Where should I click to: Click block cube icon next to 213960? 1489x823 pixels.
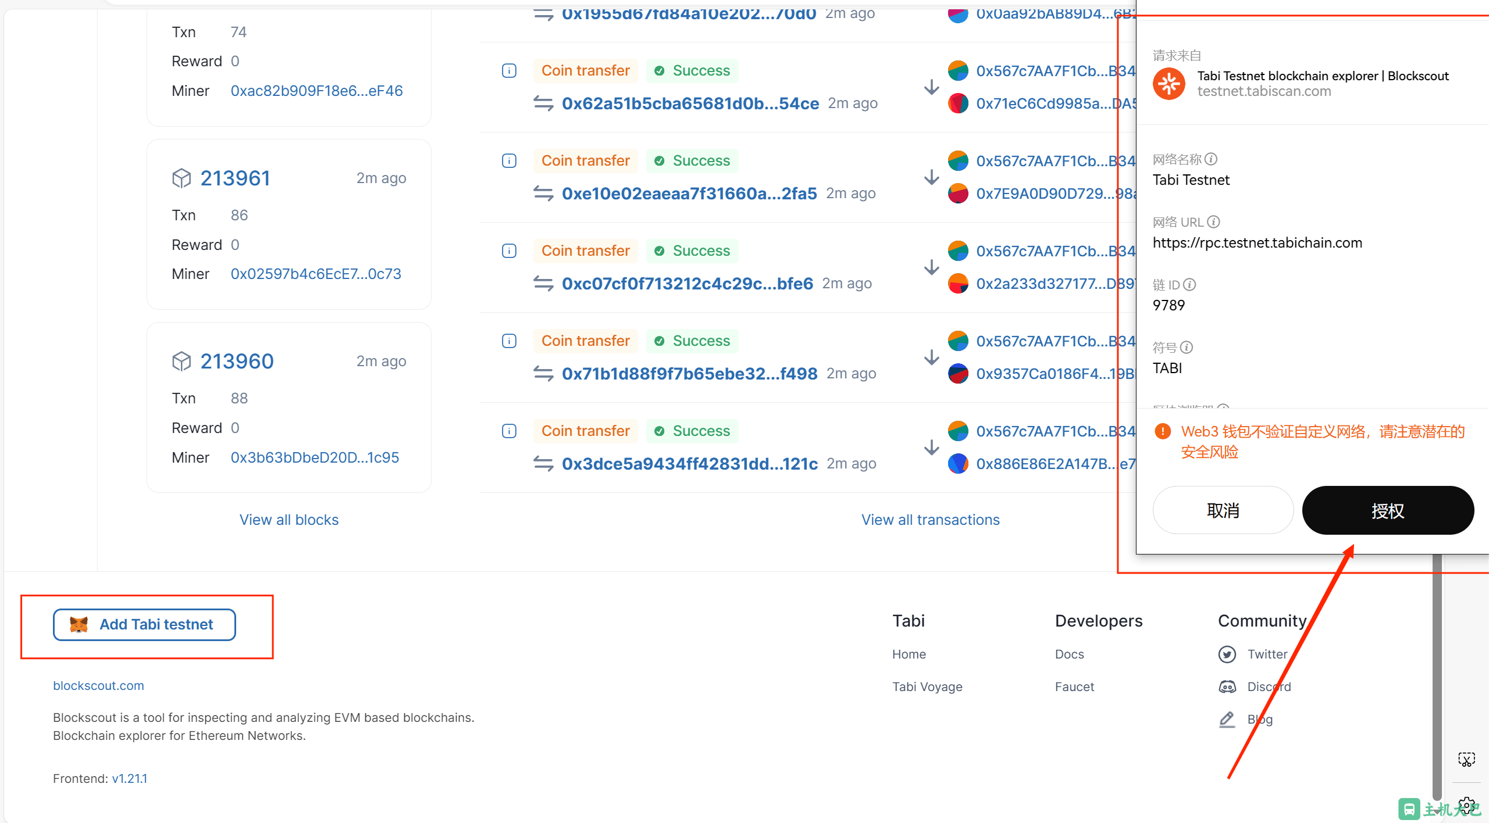click(x=181, y=361)
